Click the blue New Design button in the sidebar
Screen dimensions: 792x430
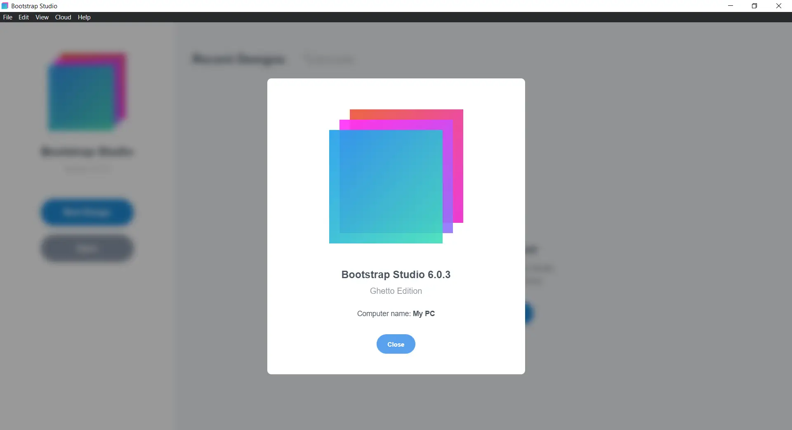[87, 212]
